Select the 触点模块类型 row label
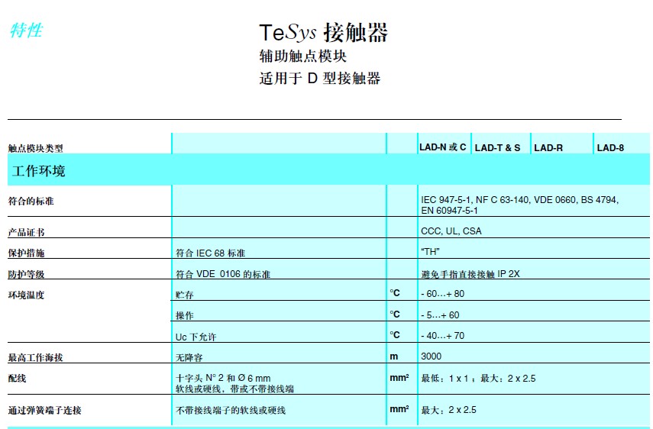The image size is (653, 429). (x=35, y=148)
